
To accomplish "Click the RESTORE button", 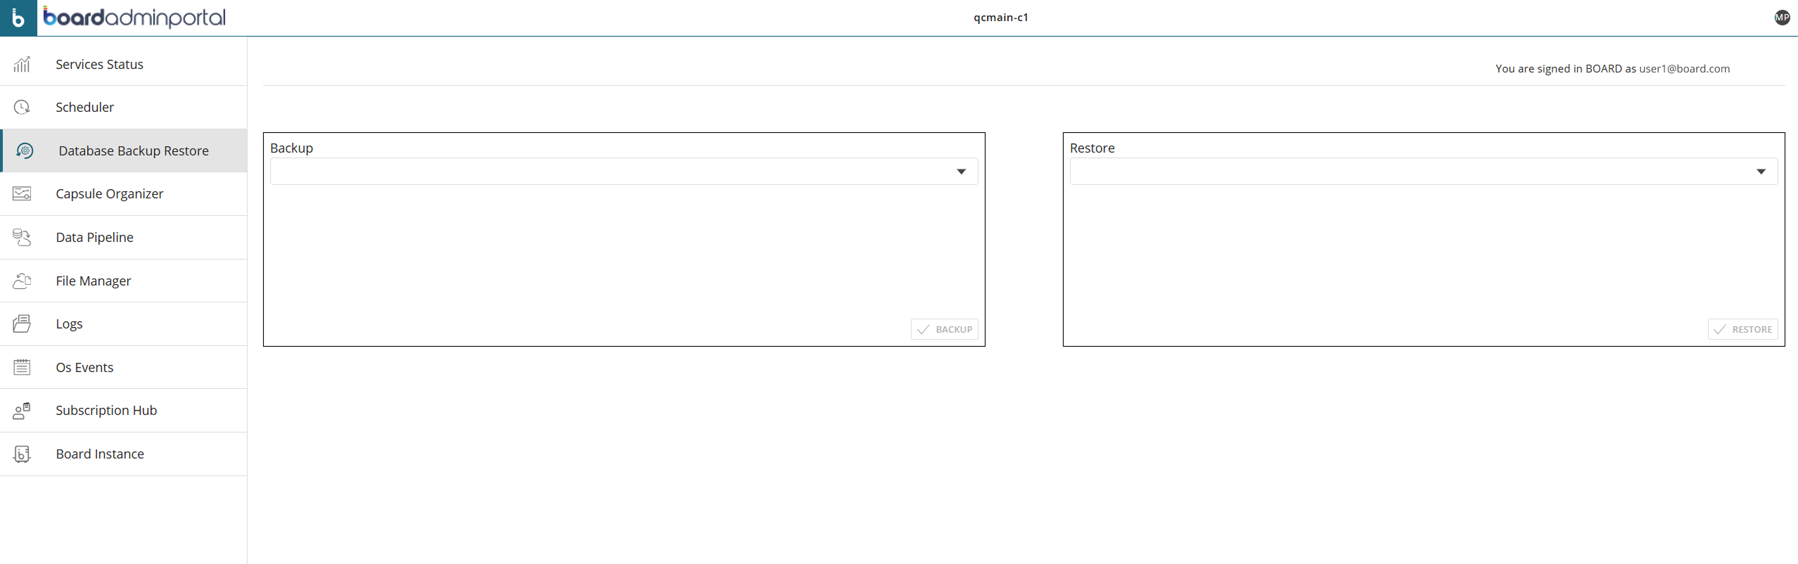I will point(1743,329).
